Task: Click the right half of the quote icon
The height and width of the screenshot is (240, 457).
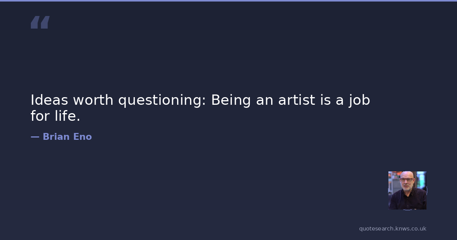Action: coord(45,22)
